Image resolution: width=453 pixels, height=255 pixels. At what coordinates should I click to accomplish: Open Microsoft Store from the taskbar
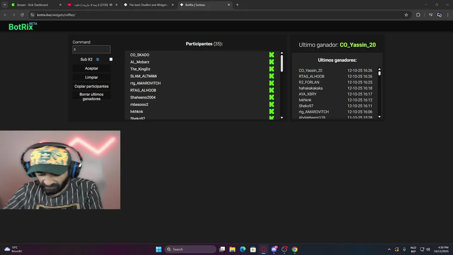[x=253, y=249]
